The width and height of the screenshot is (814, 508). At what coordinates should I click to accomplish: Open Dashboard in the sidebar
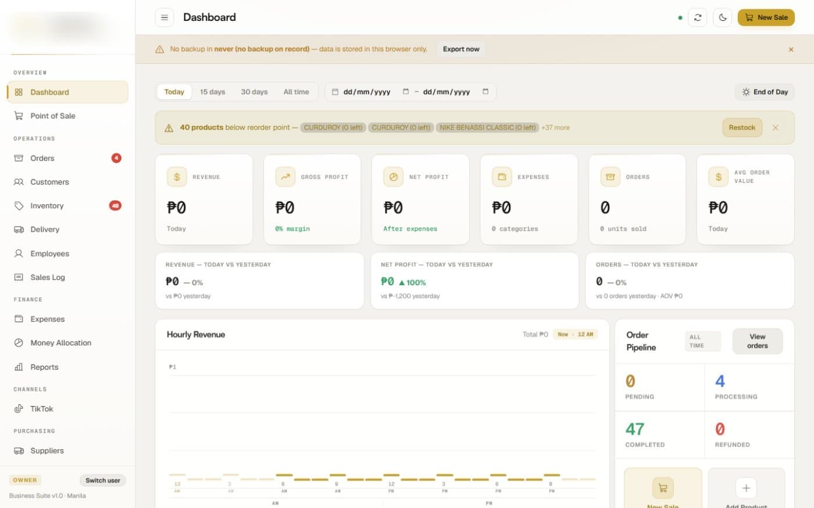coord(67,92)
